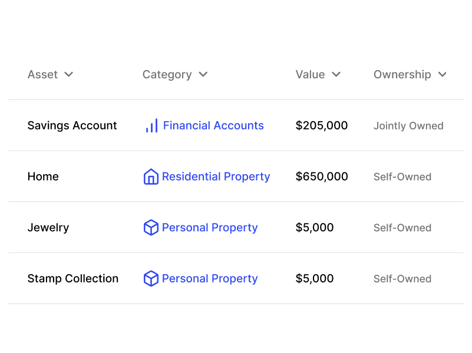Open the Residential Property category link

click(x=216, y=176)
